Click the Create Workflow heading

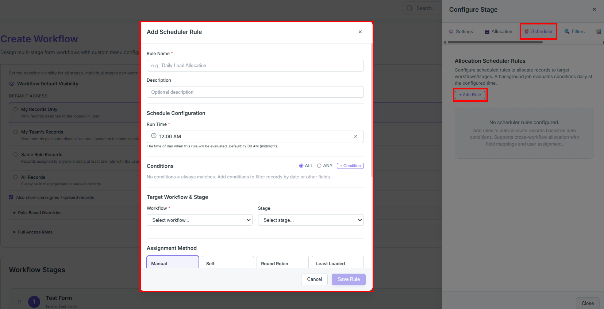39,39
